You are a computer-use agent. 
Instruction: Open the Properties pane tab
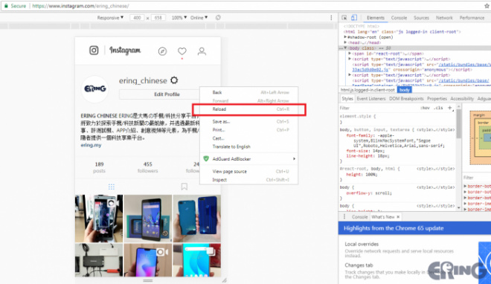click(x=437, y=99)
